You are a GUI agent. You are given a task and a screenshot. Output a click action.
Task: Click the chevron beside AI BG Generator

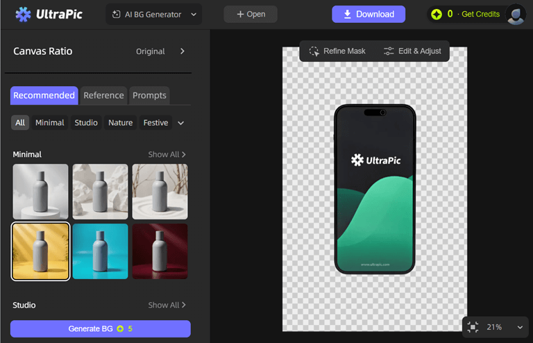[x=194, y=15]
